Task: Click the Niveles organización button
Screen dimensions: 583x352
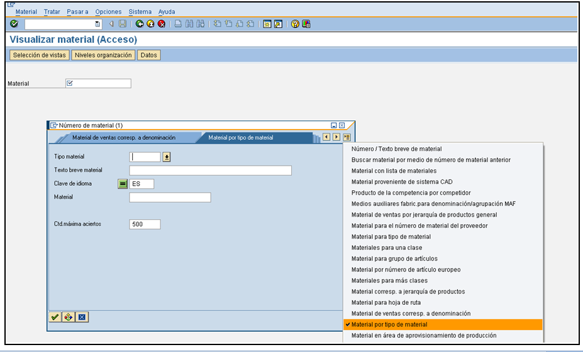Action: [x=103, y=55]
